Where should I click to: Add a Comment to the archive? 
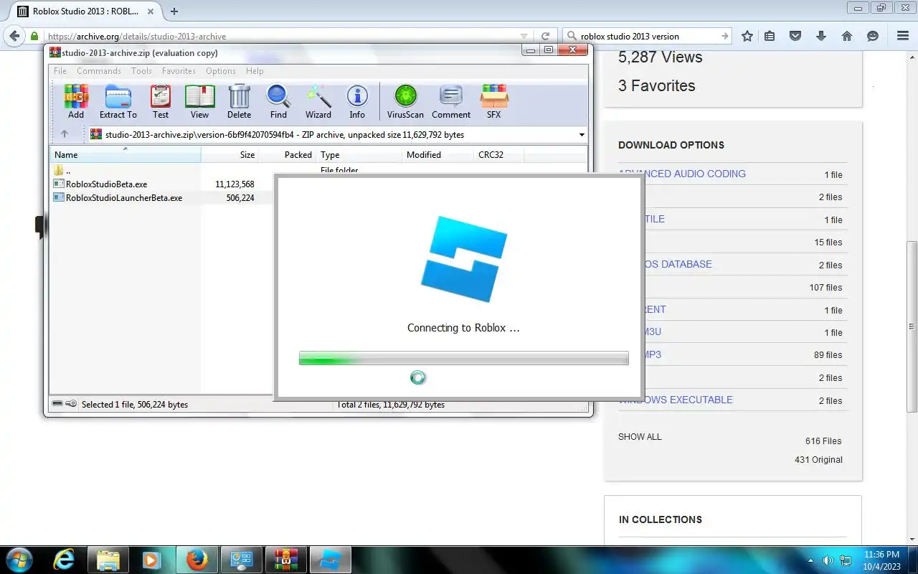pyautogui.click(x=451, y=102)
